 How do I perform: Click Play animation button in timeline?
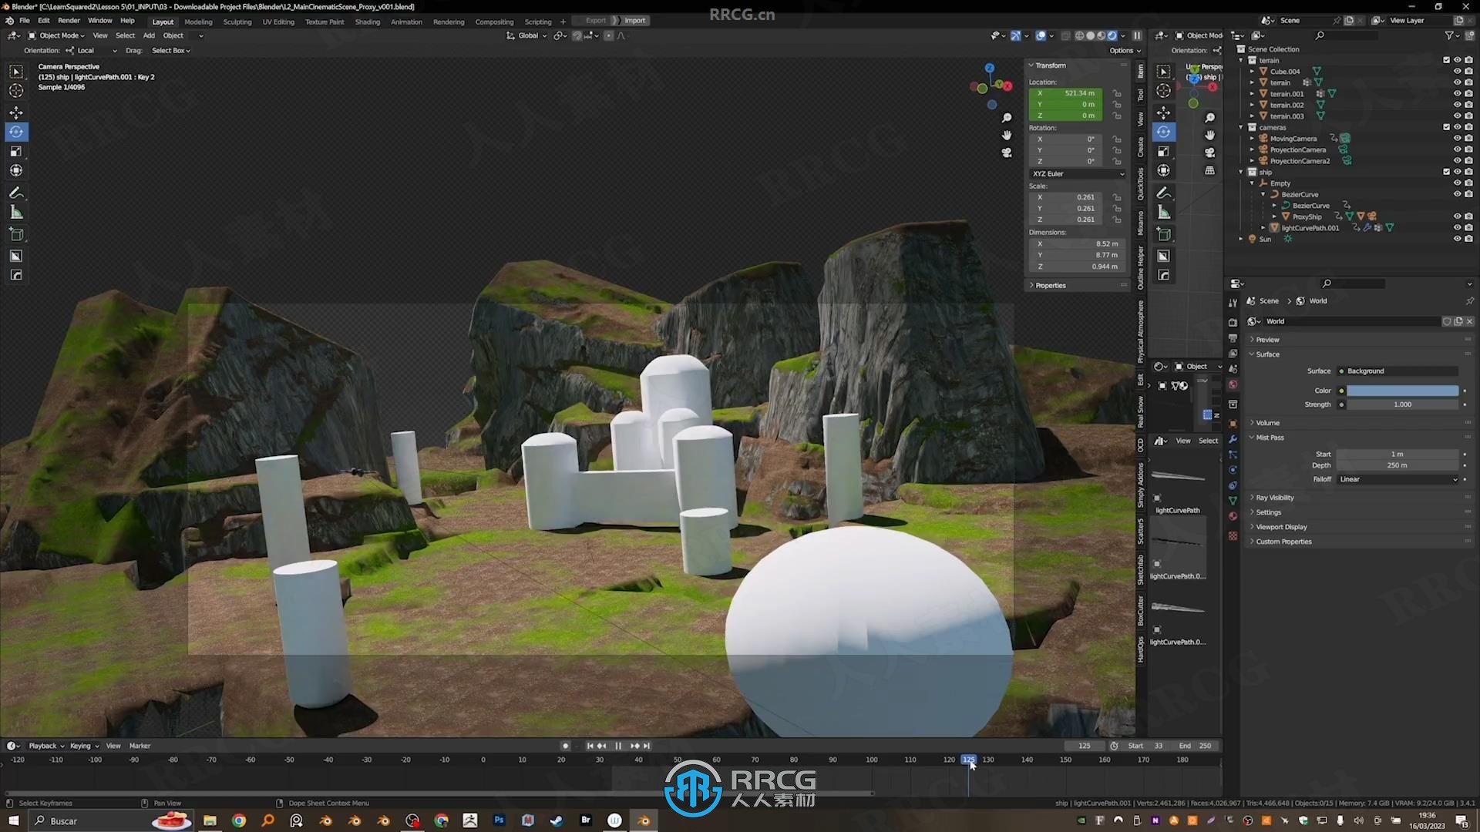pos(618,746)
